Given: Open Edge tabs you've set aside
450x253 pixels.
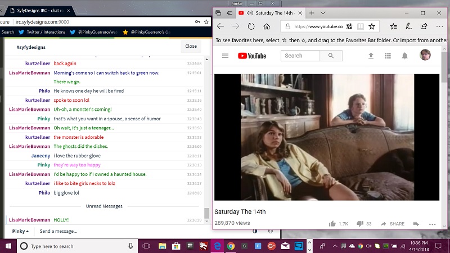Looking at the screenshot, I should (x=218, y=13).
